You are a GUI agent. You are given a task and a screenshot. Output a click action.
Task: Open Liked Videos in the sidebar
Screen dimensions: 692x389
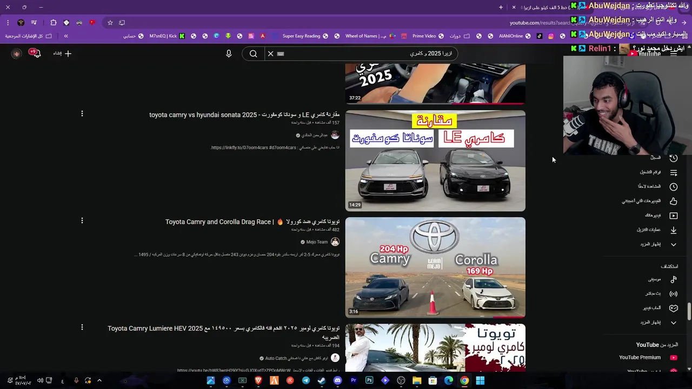[x=649, y=201]
